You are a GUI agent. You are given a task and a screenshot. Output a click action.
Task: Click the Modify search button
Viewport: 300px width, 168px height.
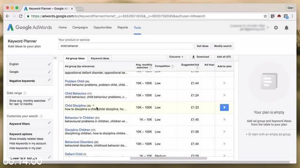[x=223, y=46]
